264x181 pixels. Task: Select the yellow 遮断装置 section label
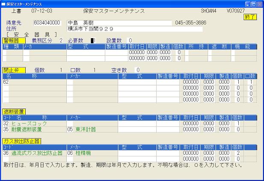(14, 112)
